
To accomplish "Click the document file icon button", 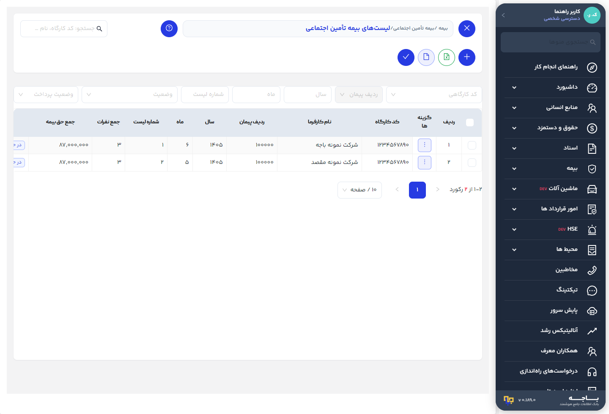I will click(426, 57).
